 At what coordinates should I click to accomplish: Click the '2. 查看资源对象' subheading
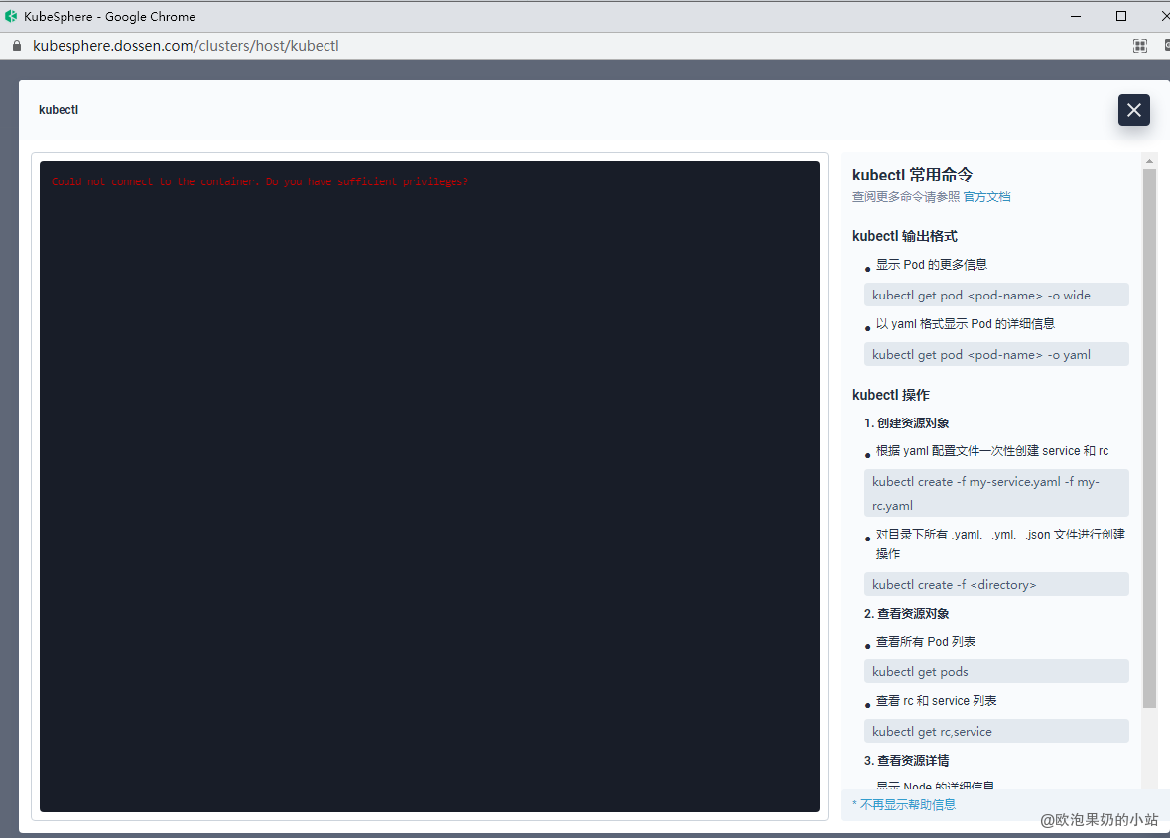click(907, 614)
